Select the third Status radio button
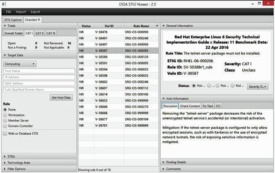Image resolution: width=275 pixels, height=173 pixels. click(217, 86)
